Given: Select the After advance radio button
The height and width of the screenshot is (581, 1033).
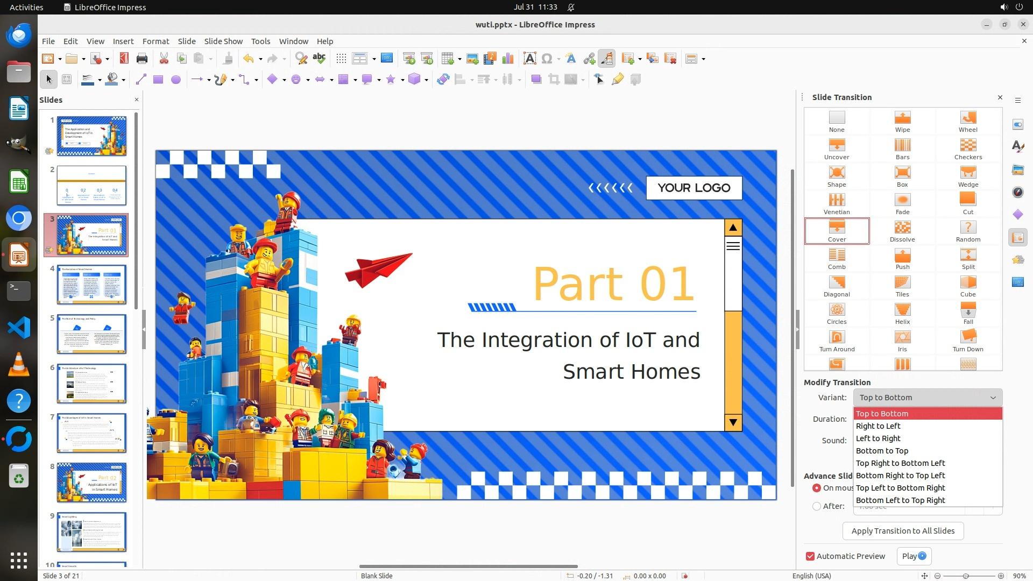Looking at the screenshot, I should (x=817, y=506).
